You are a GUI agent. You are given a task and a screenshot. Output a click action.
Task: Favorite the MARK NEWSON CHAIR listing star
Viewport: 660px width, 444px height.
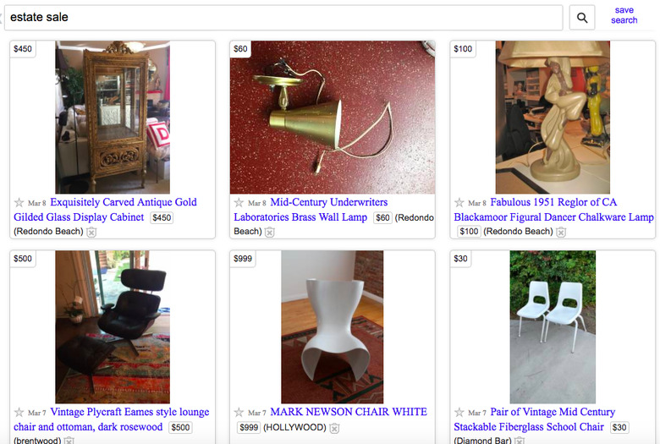[239, 413]
